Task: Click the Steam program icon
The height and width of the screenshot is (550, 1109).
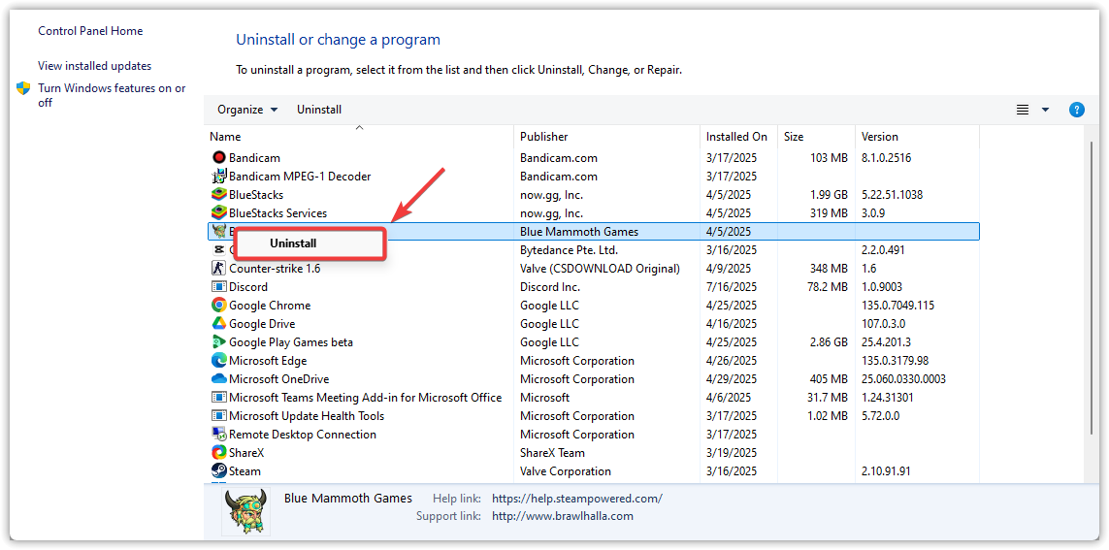Action: click(218, 470)
